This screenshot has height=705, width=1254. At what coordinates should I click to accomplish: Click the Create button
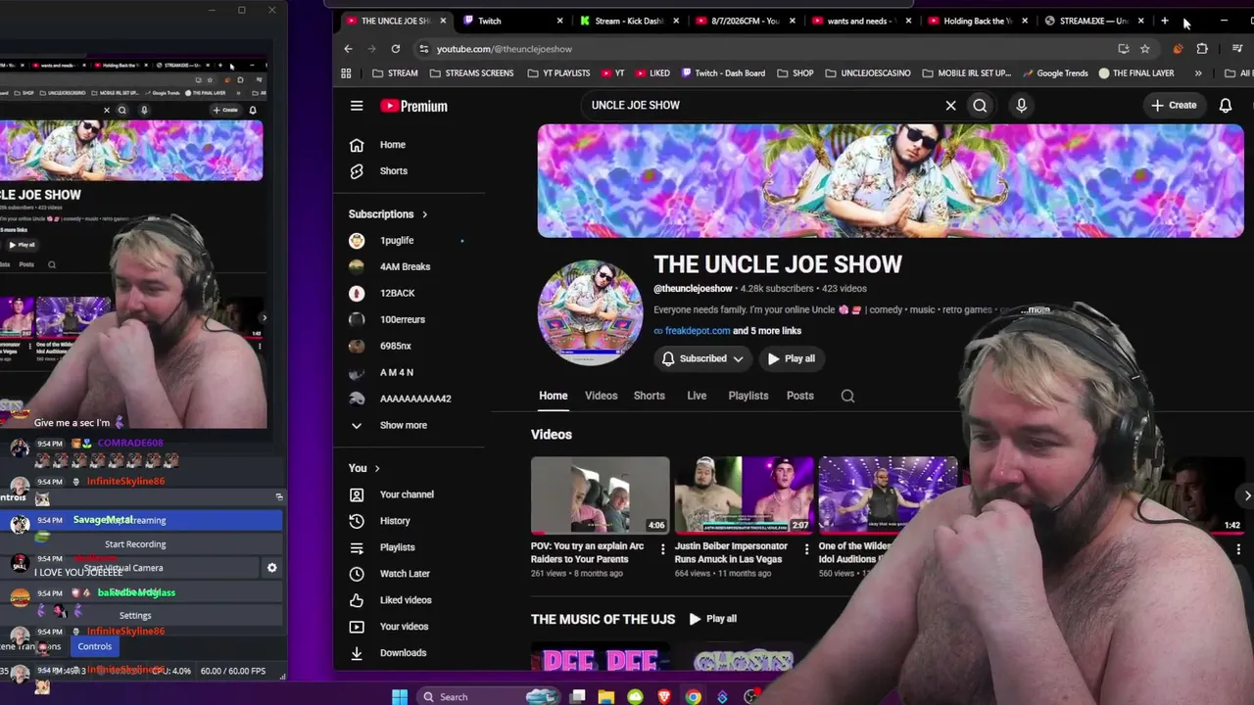[x=1174, y=106]
